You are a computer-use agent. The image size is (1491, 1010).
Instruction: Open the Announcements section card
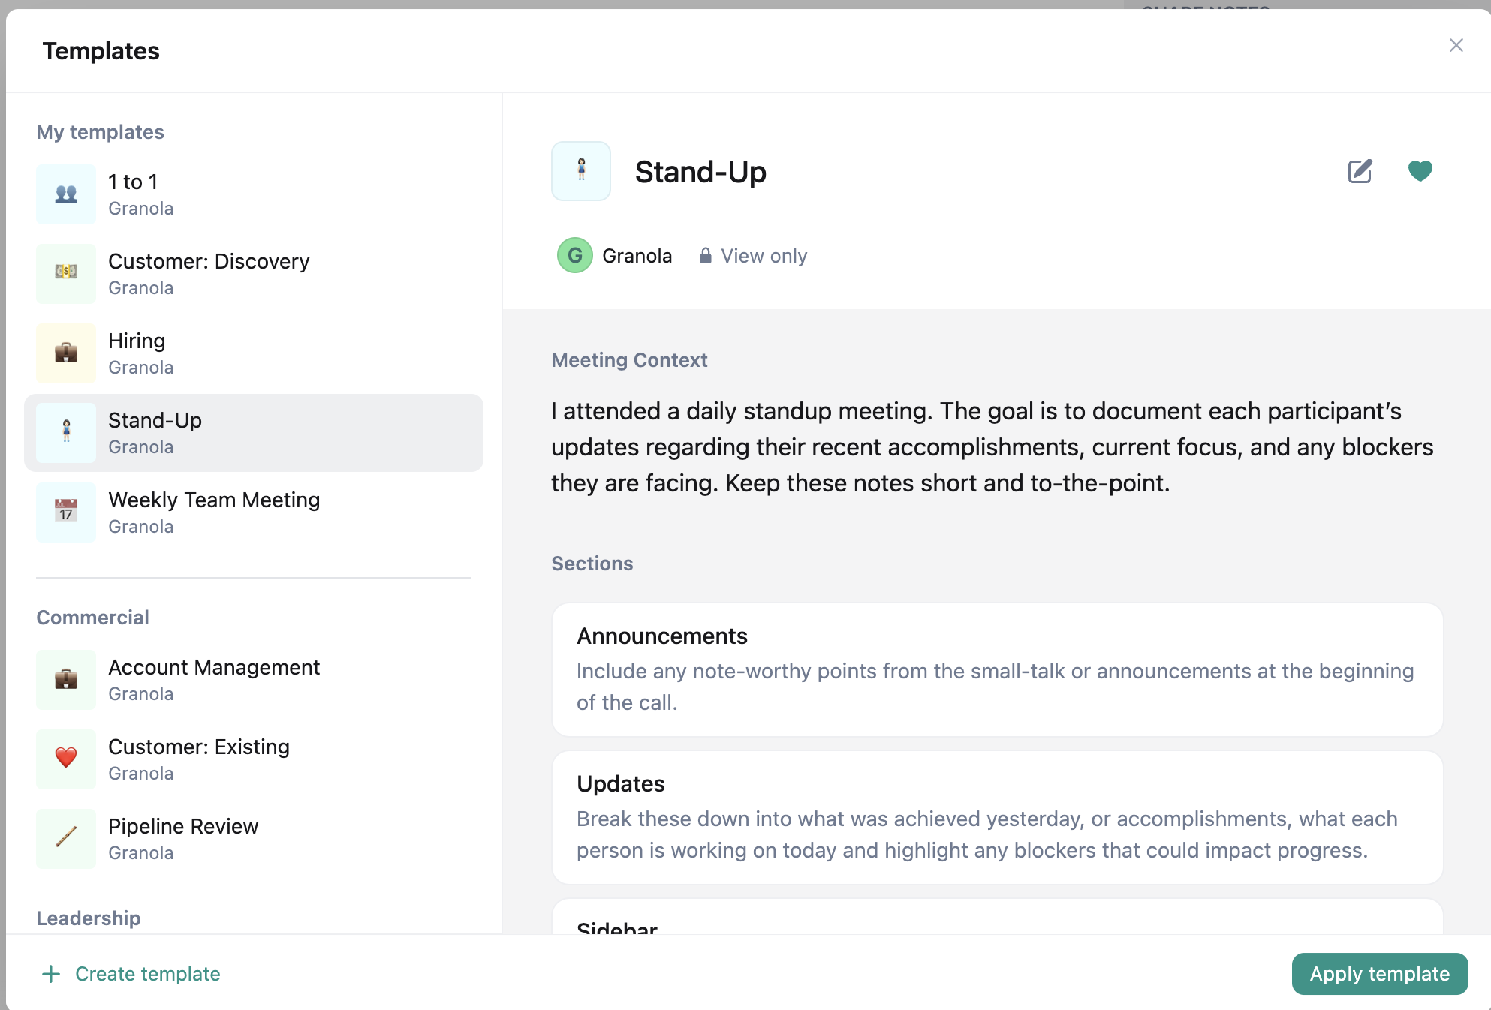(997, 669)
